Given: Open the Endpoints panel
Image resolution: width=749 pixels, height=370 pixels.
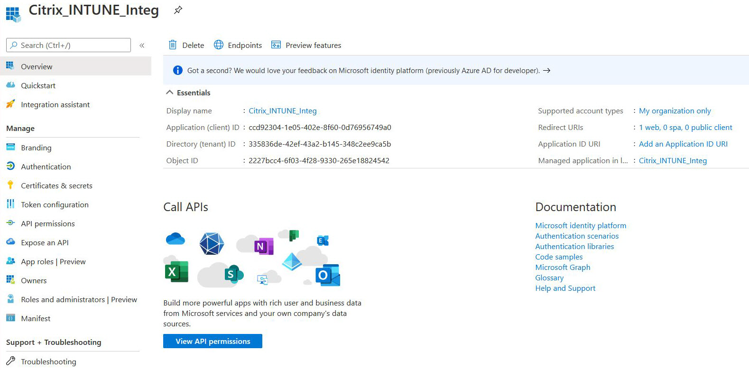Looking at the screenshot, I should [238, 45].
